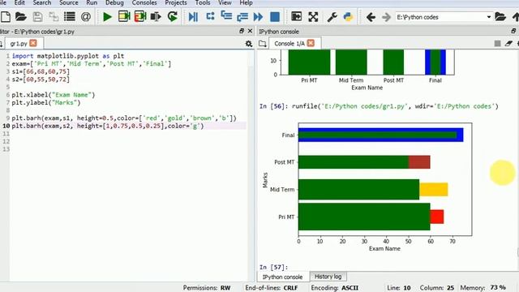Open editor options gear icon
519x292 pixels.
tap(249, 44)
